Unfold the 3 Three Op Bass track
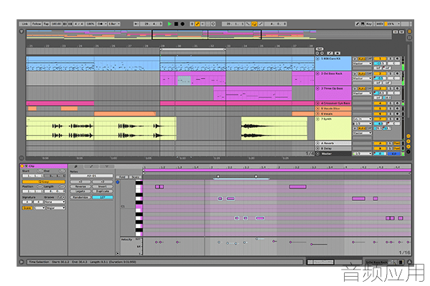430x286 pixels. (x=317, y=89)
